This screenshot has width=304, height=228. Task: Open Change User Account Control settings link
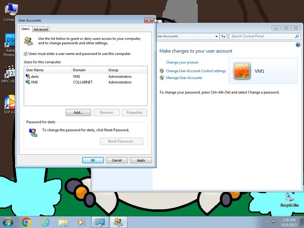click(196, 71)
